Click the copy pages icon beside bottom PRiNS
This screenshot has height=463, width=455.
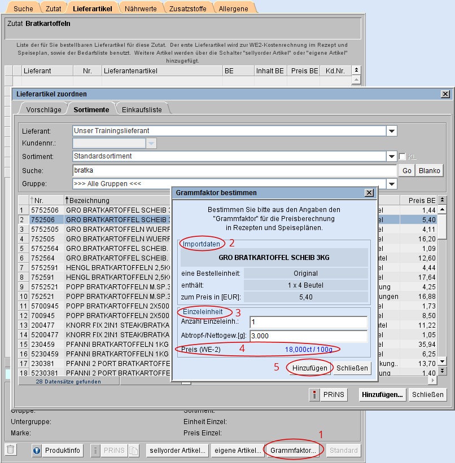pyautogui.click(x=133, y=451)
